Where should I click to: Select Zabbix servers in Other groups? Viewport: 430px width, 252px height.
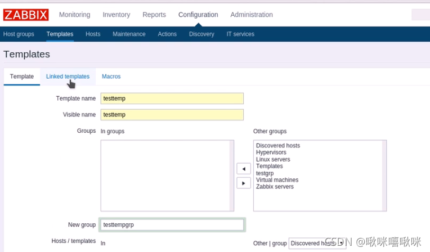(x=275, y=186)
